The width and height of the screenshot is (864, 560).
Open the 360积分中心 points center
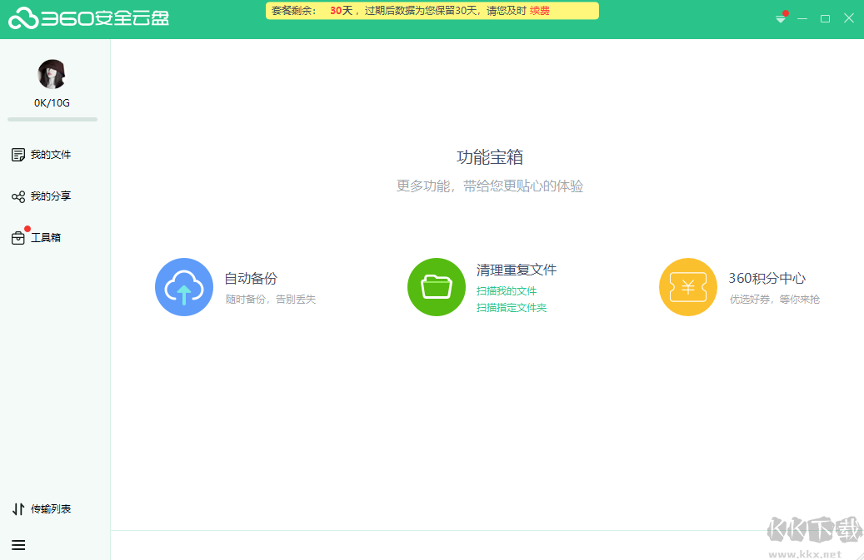(688, 286)
